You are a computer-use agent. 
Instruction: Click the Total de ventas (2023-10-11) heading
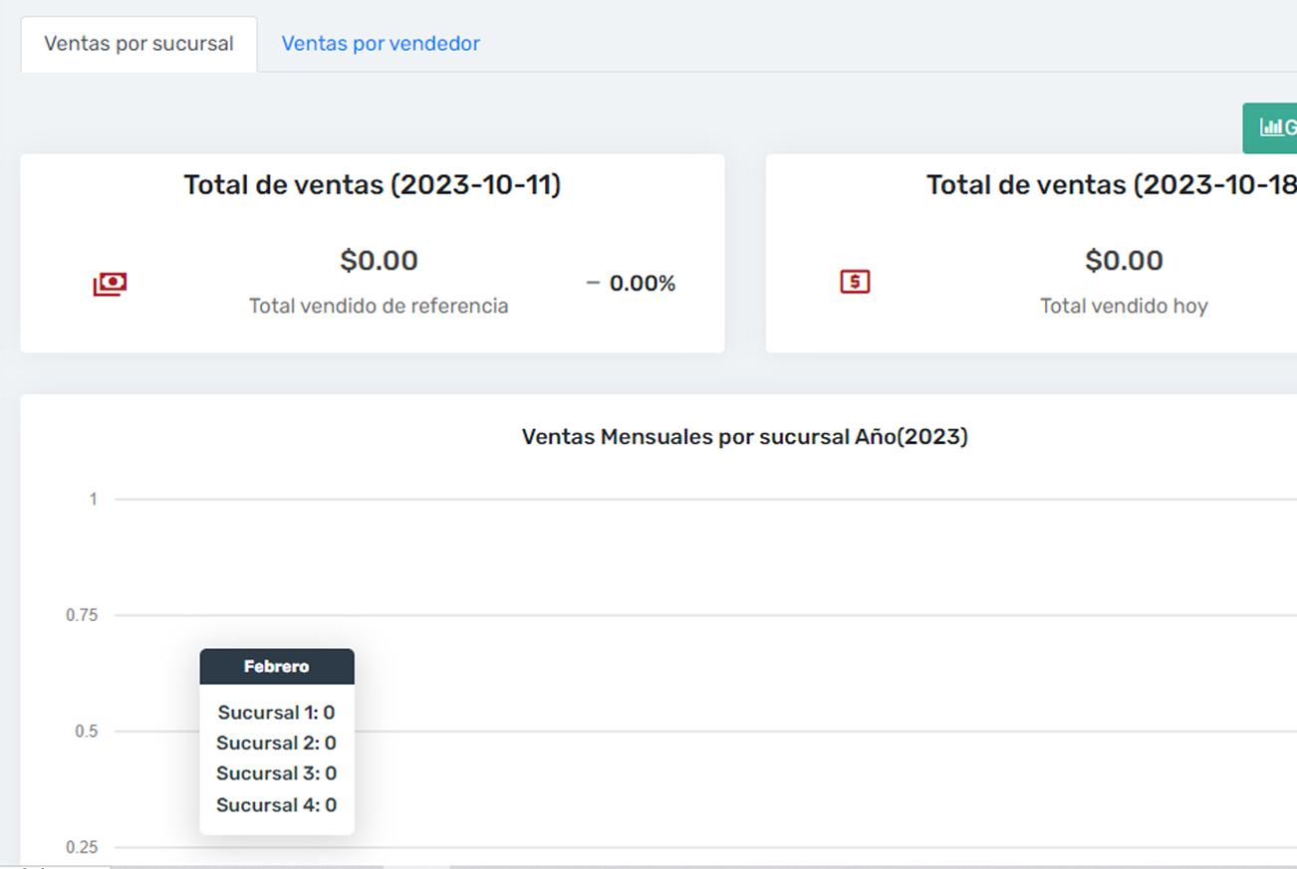coord(372,185)
